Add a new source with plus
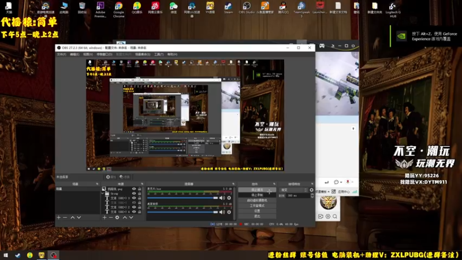Viewport: 462px width, 260px height. (105, 217)
